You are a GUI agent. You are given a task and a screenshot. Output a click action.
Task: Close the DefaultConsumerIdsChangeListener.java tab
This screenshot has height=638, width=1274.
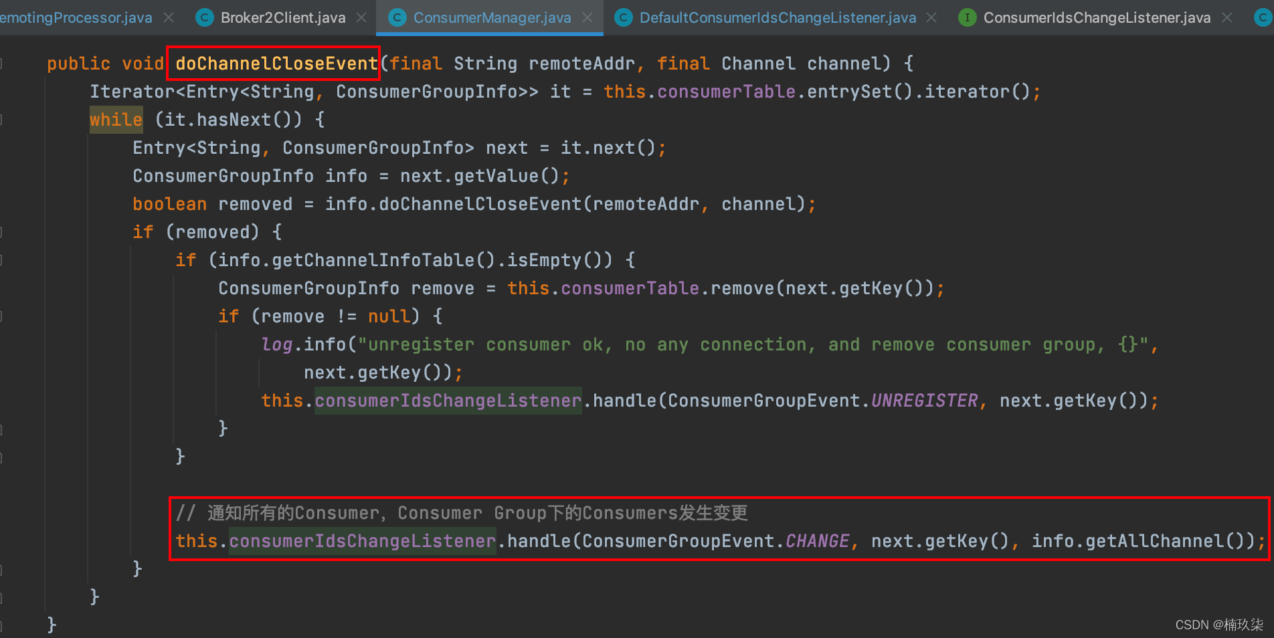[931, 17]
